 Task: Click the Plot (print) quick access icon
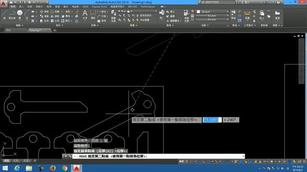29,2
